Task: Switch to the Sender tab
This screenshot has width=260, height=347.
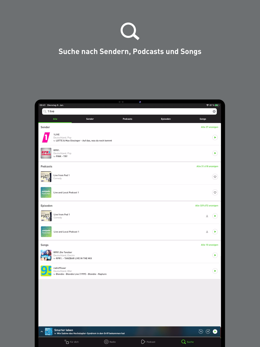Action: click(90, 119)
